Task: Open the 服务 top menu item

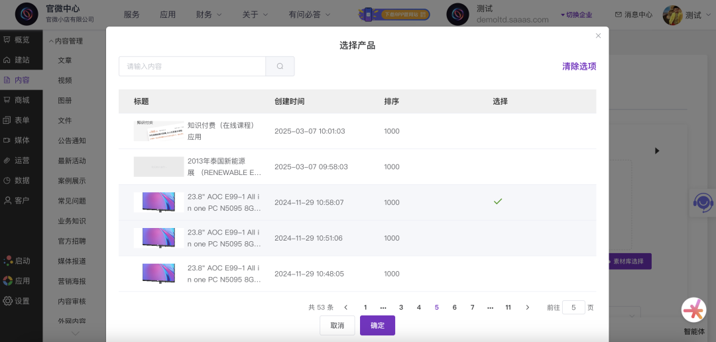Action: 131,15
